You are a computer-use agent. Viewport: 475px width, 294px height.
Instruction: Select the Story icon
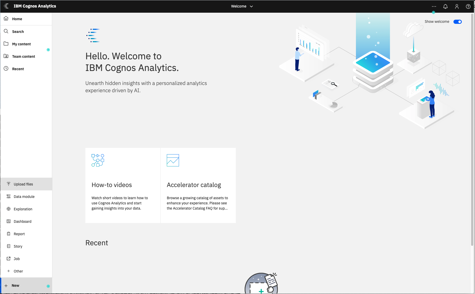pos(9,246)
